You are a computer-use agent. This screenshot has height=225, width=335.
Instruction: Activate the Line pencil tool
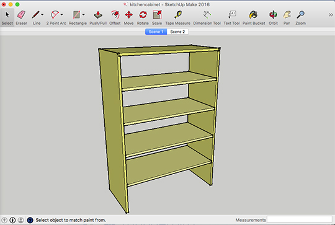click(35, 17)
